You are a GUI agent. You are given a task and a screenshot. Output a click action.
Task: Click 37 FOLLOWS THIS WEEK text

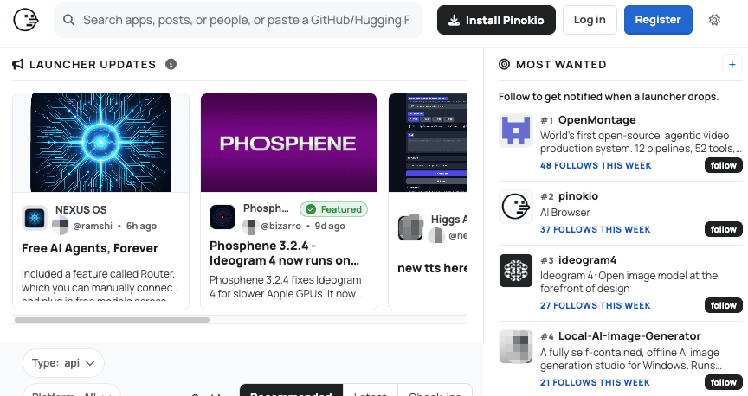coord(596,229)
